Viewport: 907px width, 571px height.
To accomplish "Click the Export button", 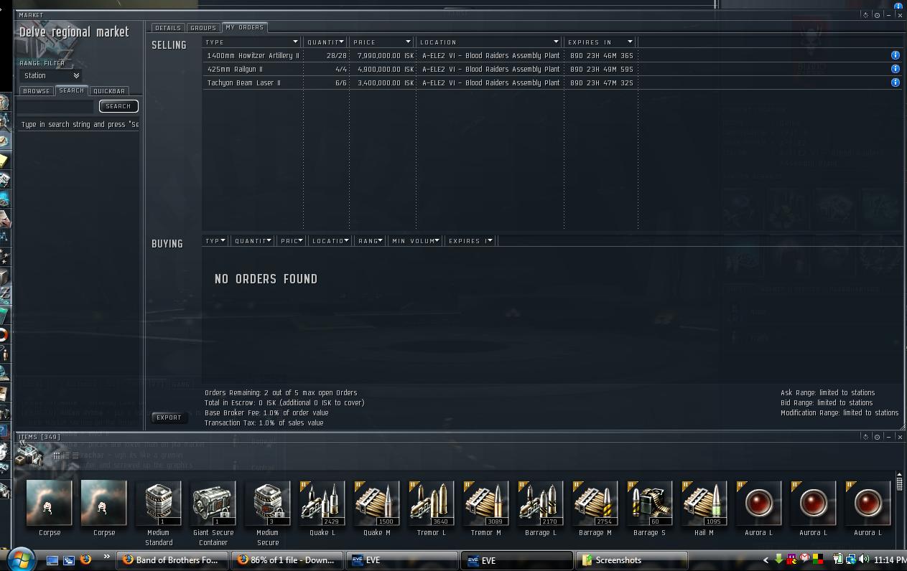I will point(169,417).
